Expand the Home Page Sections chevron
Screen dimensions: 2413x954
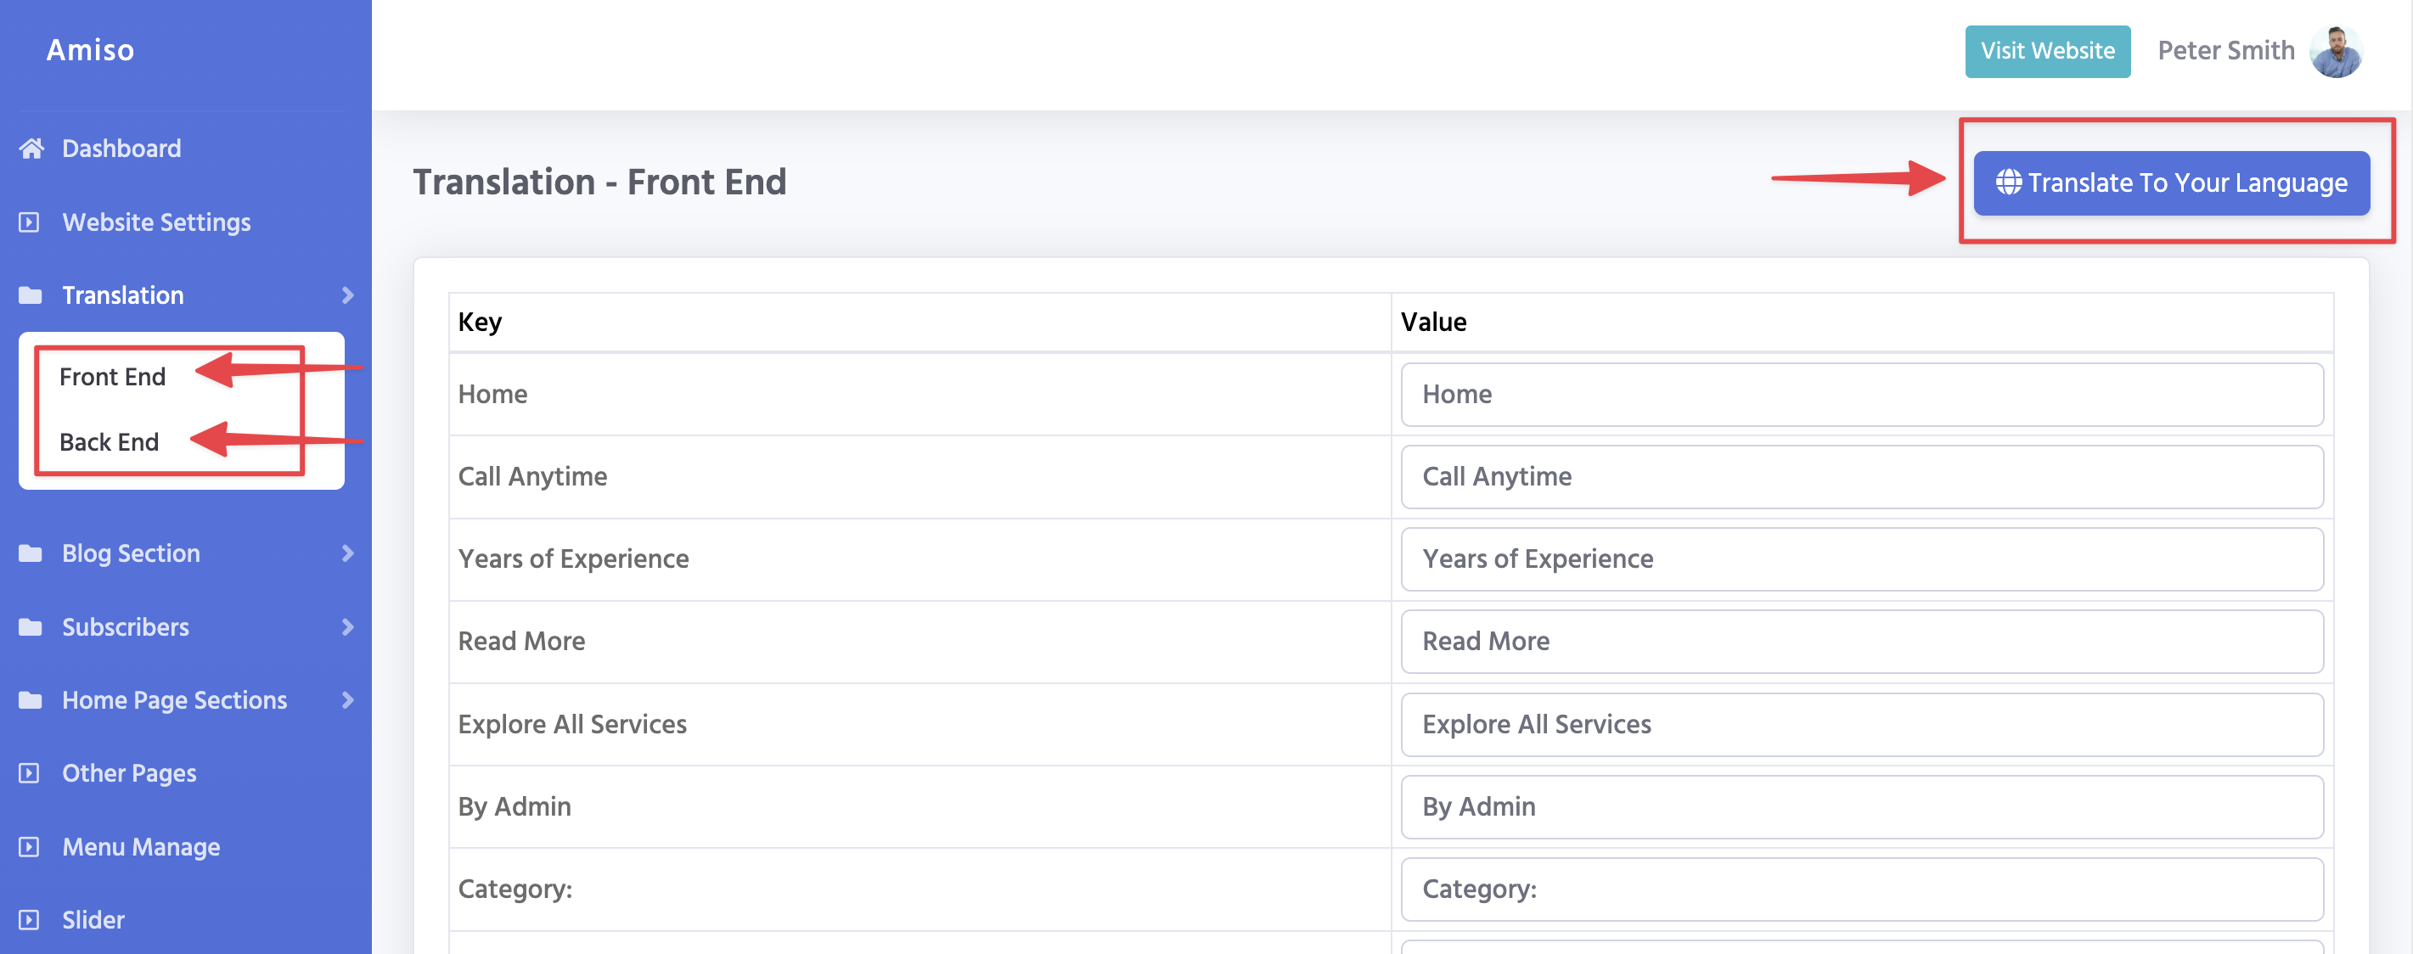pos(347,699)
